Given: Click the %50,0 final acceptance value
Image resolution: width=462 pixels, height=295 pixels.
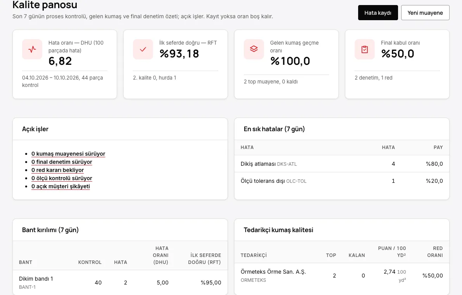Looking at the screenshot, I should [x=398, y=54].
